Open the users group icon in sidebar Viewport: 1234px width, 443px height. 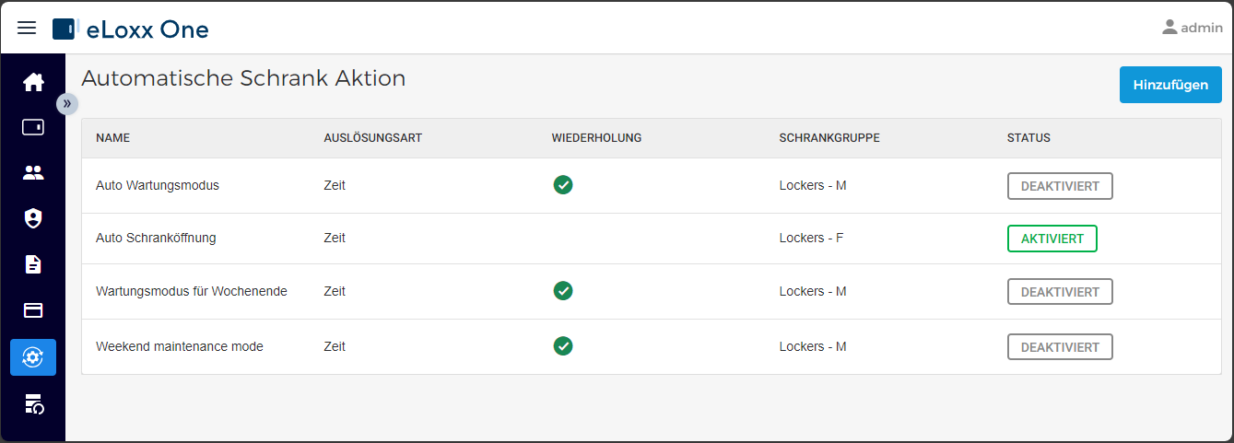[x=33, y=172]
